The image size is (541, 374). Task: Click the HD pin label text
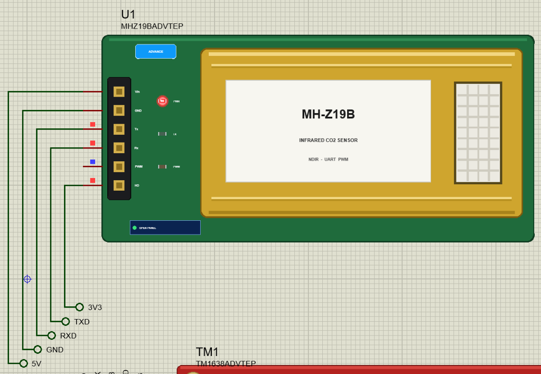[137, 185]
